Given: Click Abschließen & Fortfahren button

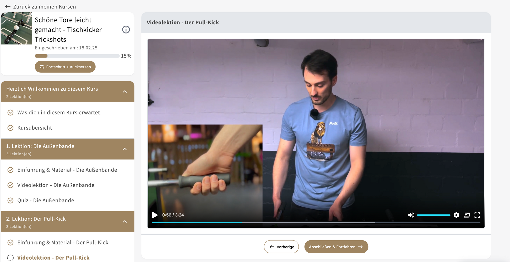Looking at the screenshot, I should [x=336, y=247].
